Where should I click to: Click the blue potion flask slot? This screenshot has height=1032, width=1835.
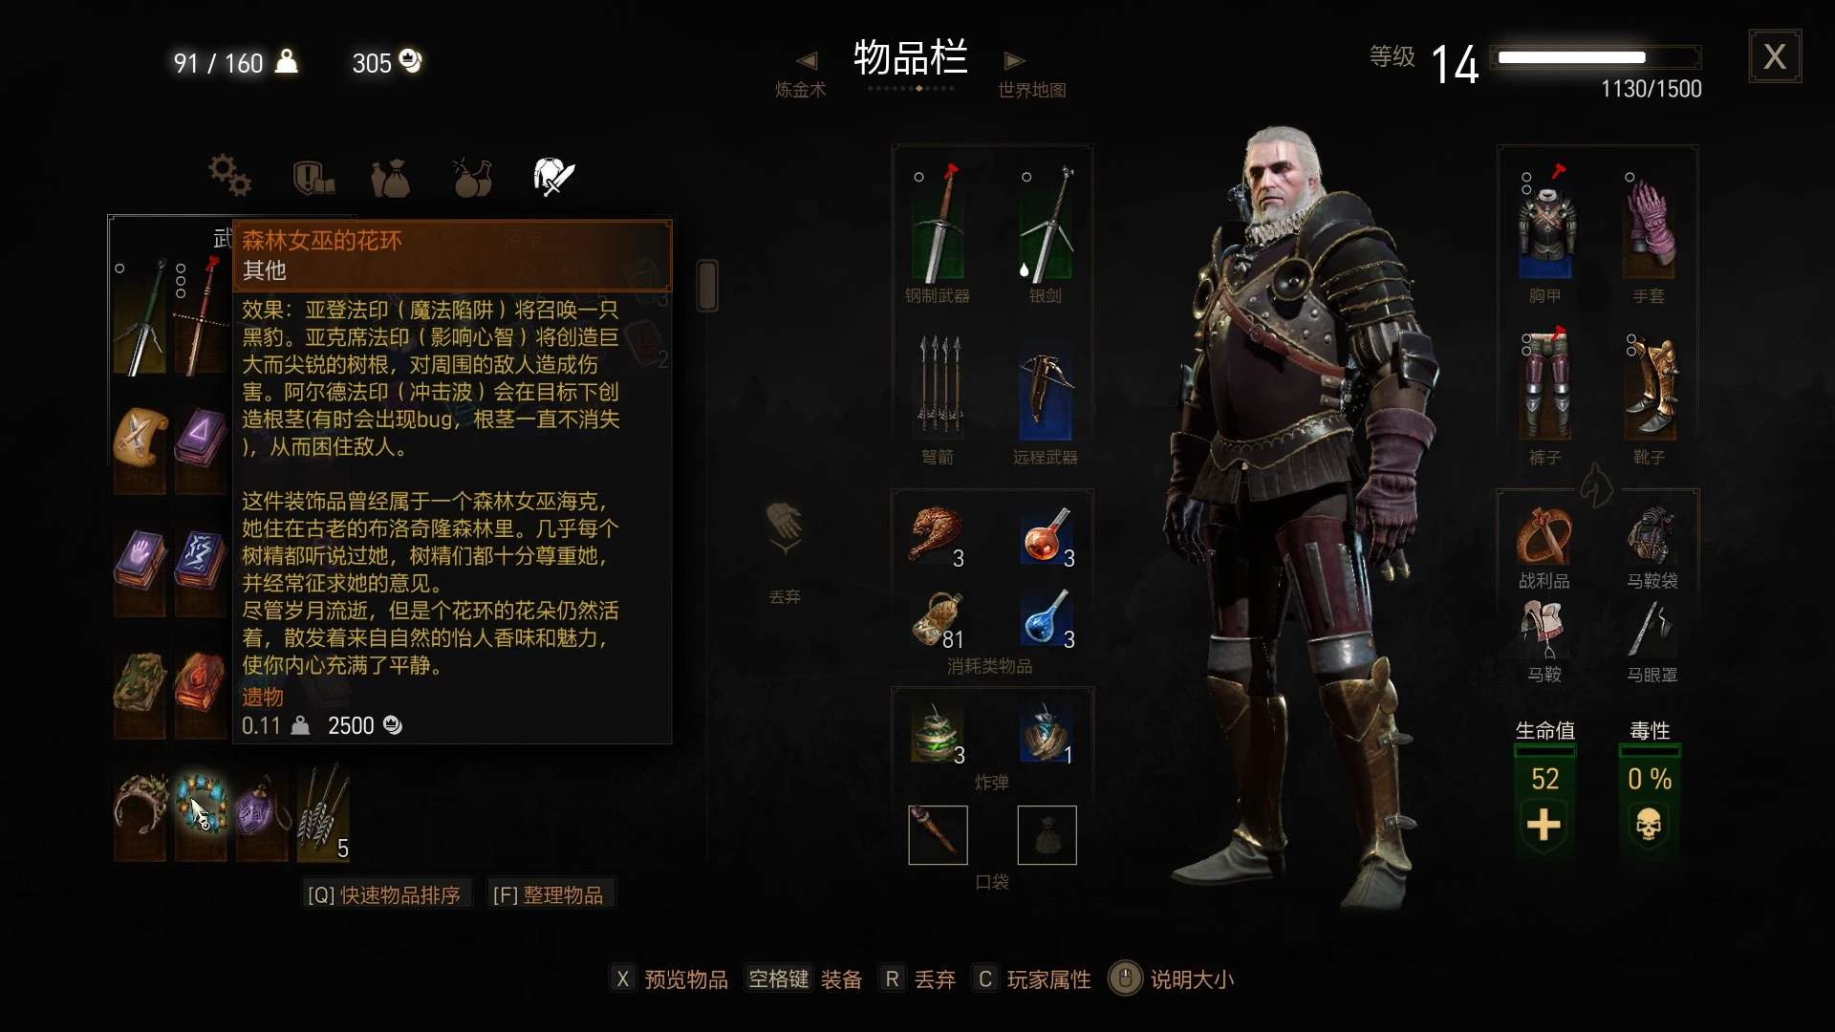tap(1047, 618)
